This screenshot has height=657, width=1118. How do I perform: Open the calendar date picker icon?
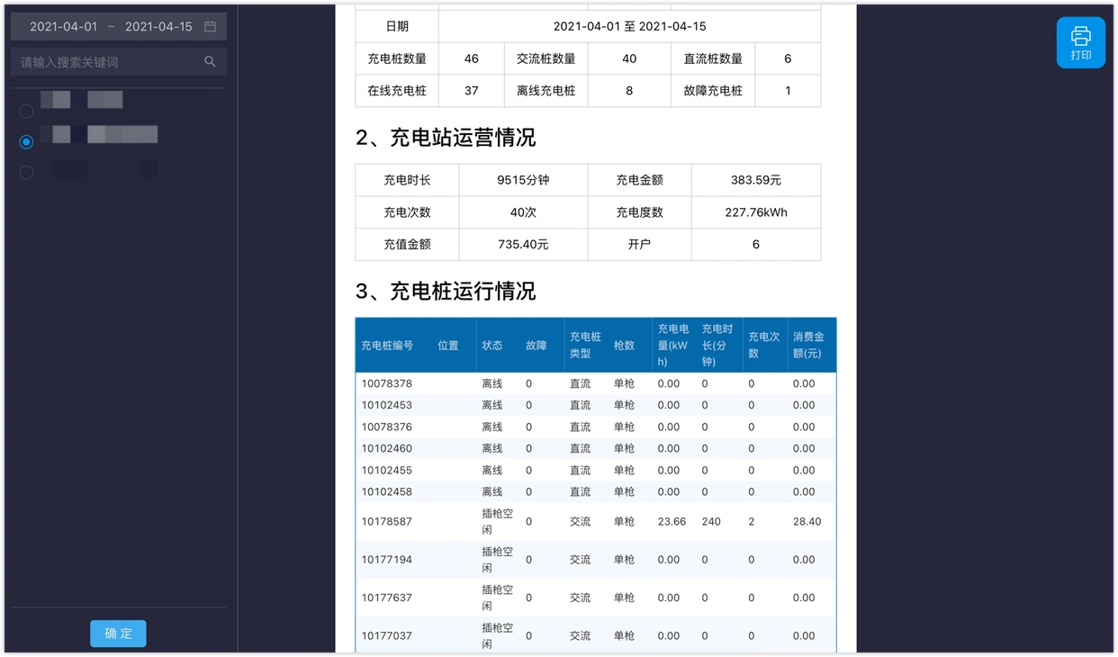click(x=211, y=26)
